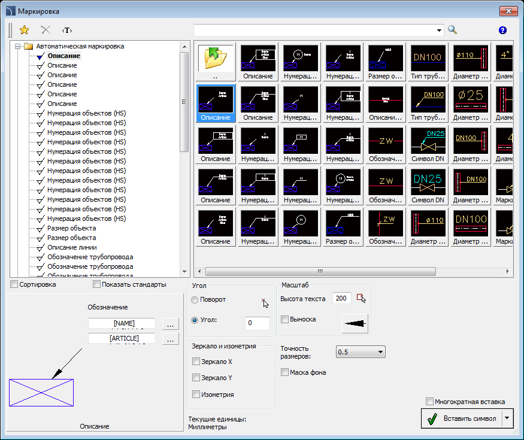This screenshot has height=440, width=524.
Task: Select the DN100 leader pipe type symbol in the second row
Action: [428, 103]
